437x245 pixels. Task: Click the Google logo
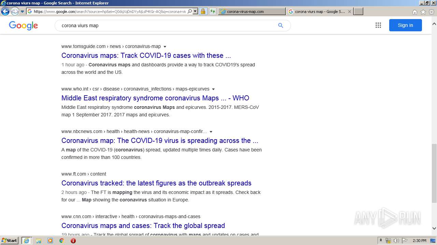coord(23,26)
